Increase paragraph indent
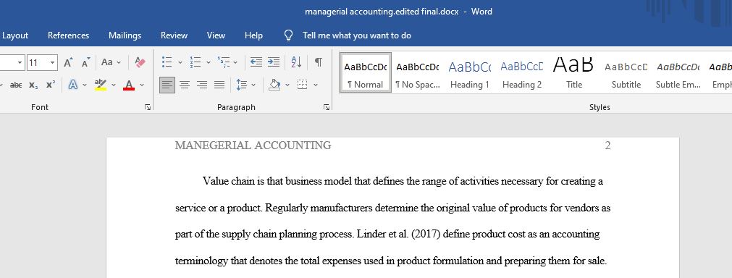The height and width of the screenshot is (278, 732). point(274,62)
